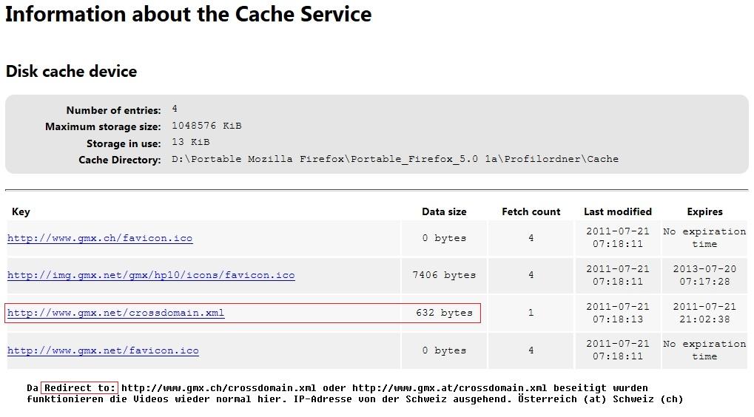Click the Key column header

(x=21, y=211)
